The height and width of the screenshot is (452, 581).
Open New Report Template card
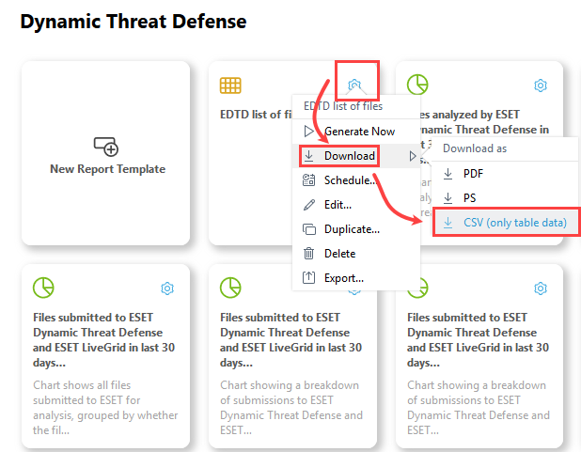pos(106,153)
